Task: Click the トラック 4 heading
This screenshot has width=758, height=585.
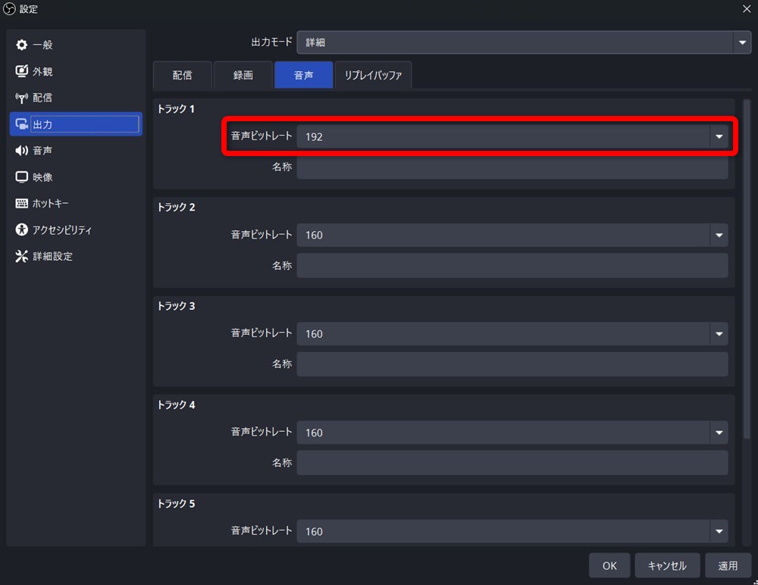Action: pyautogui.click(x=176, y=405)
